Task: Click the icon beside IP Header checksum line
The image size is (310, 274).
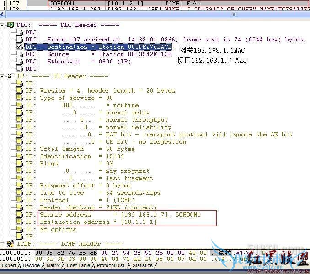Action: (19, 207)
